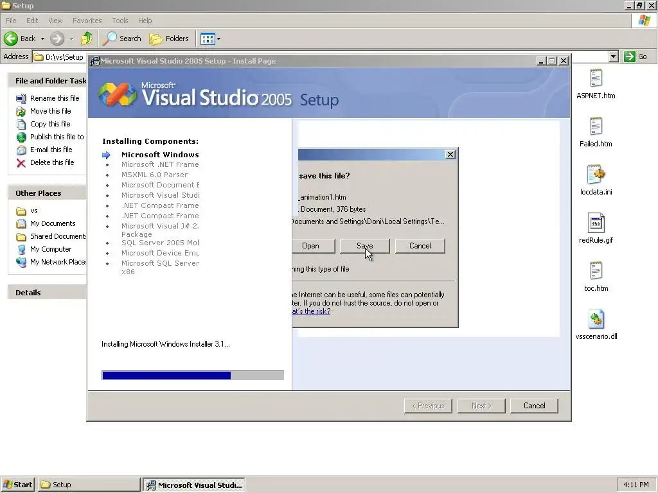This screenshot has width=658, height=493.
Task: Click the installation progress bar
Action: [193, 375]
